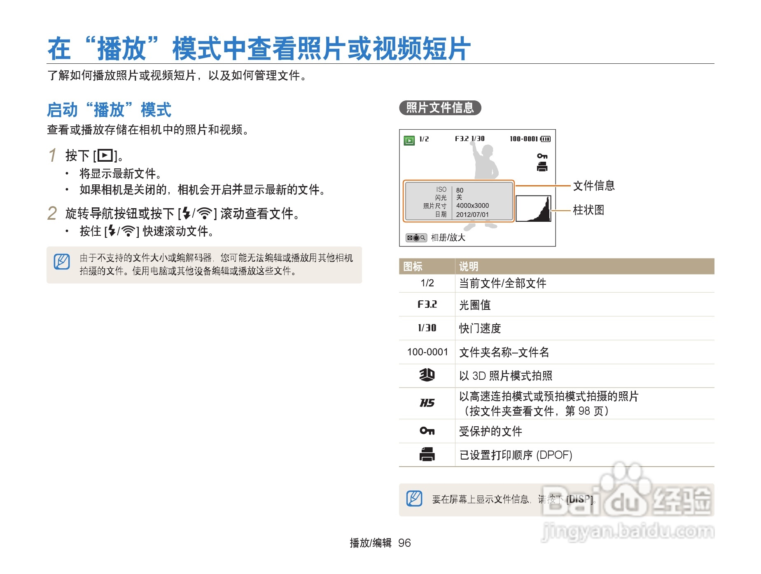
Task: Click the ISO '80' value
Action: 460,190
